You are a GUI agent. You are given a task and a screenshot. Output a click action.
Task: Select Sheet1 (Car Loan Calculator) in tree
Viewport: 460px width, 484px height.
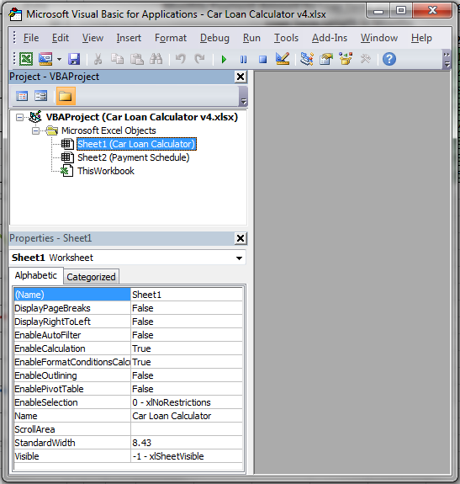[x=136, y=144]
